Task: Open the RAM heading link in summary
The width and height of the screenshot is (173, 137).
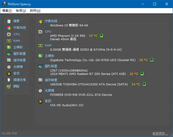Action: pos(48,45)
